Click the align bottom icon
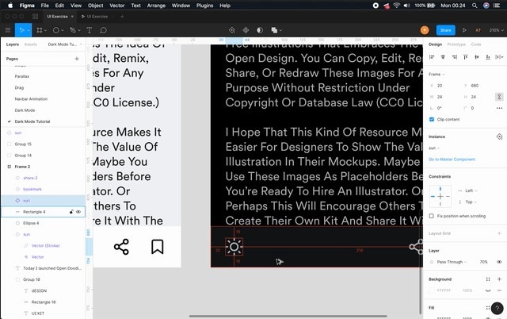Viewport: 507px width, 319px height. [x=488, y=57]
